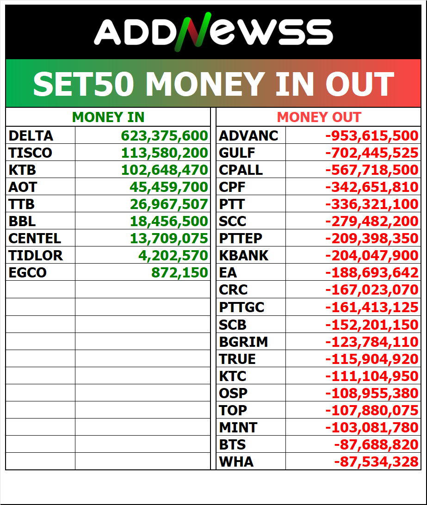Click the DELTA stock symbol cell
The height and width of the screenshot is (505, 427).
point(31,136)
